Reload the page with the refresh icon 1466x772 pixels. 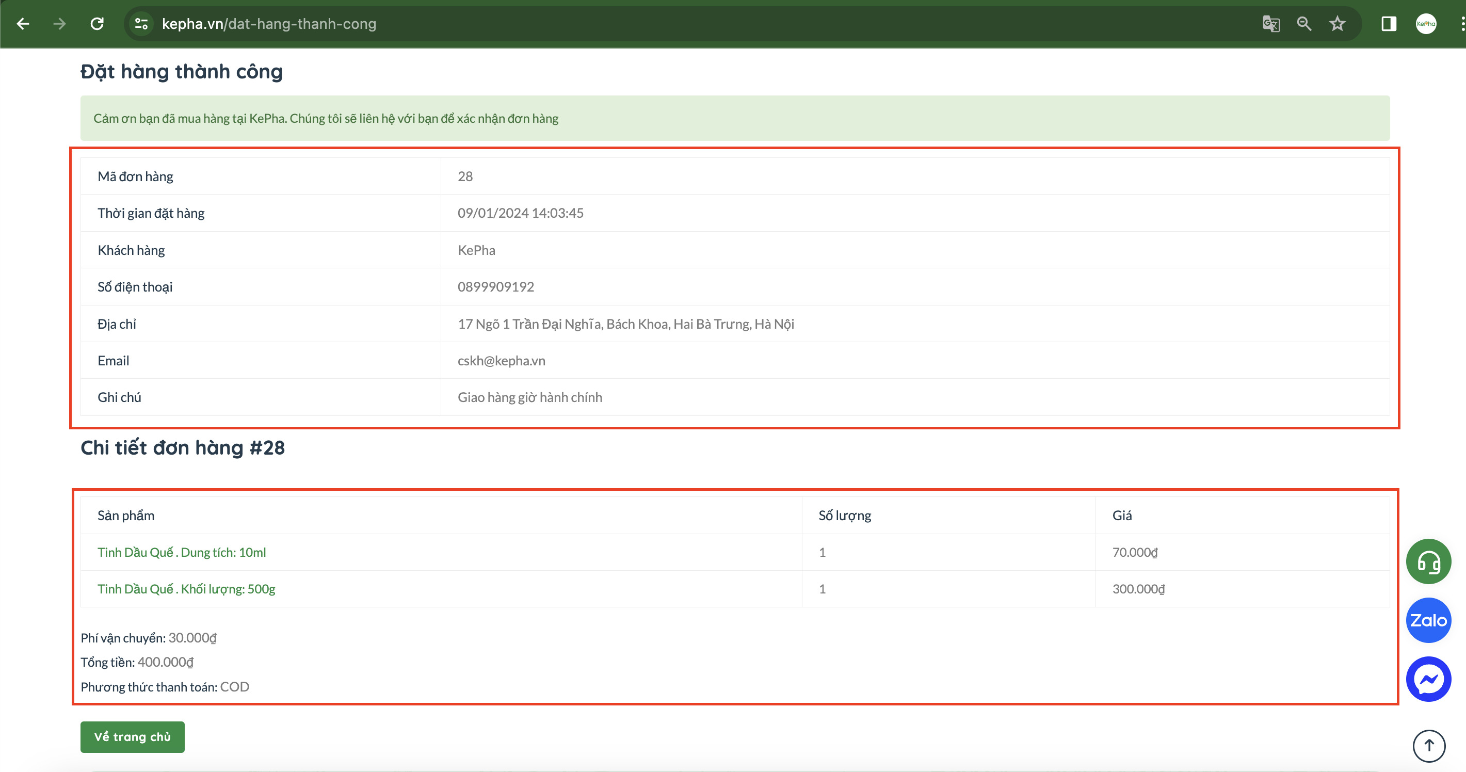click(x=98, y=24)
